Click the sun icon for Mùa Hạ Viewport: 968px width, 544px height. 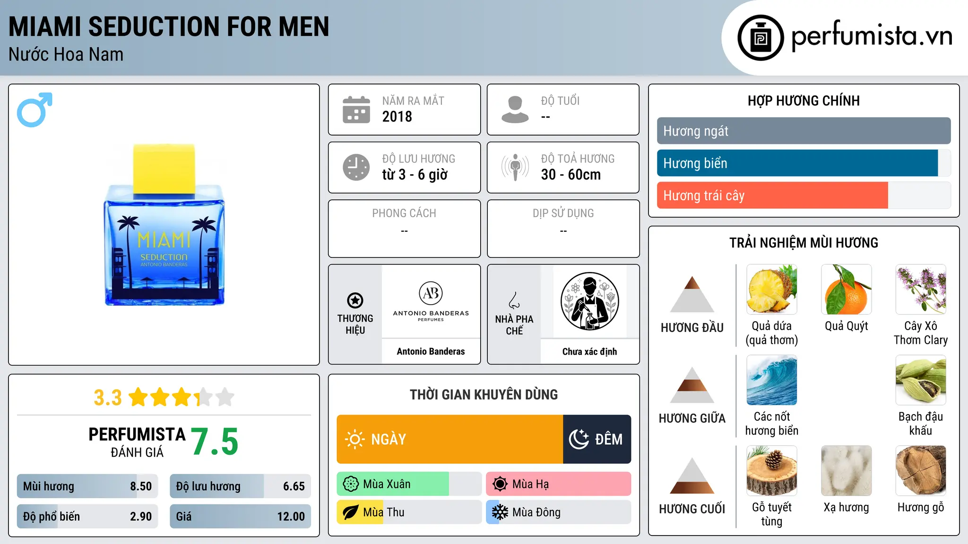click(500, 484)
